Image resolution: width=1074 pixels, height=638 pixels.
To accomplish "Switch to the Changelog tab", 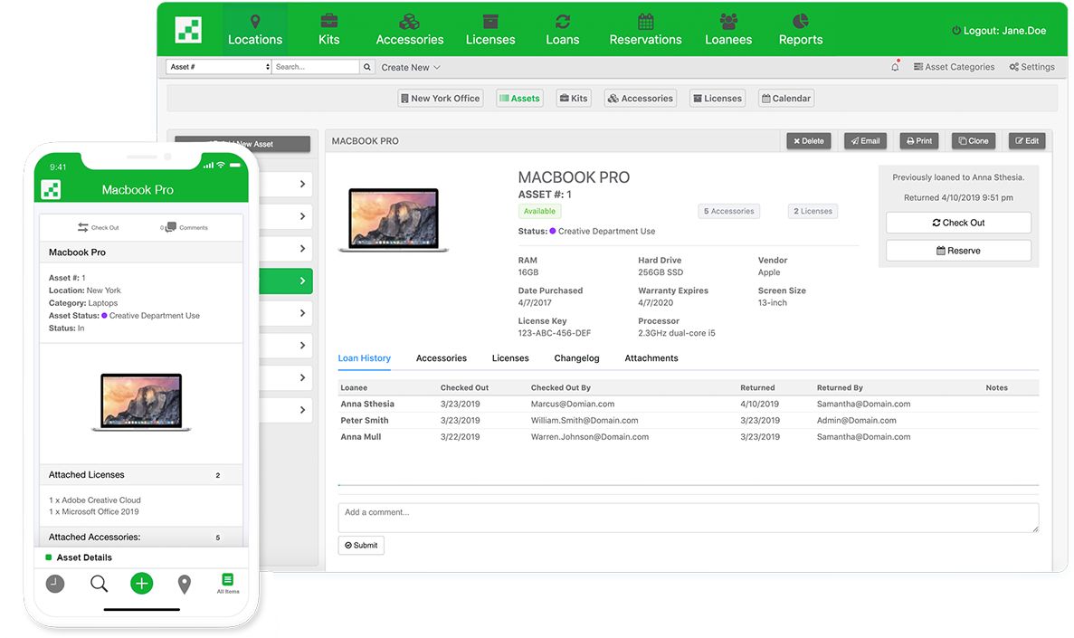I will [576, 357].
